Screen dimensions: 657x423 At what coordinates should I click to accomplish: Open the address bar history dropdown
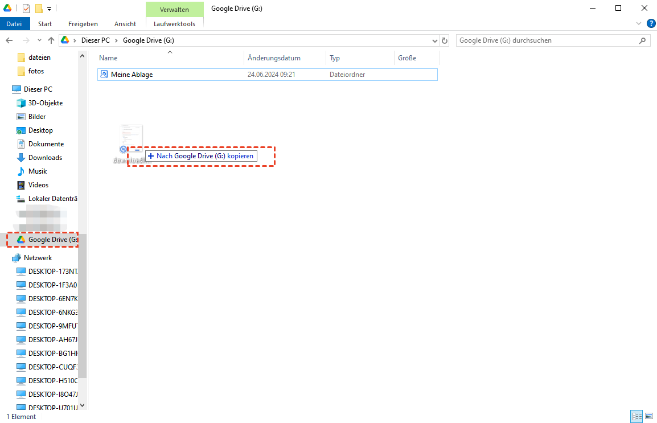coord(434,40)
